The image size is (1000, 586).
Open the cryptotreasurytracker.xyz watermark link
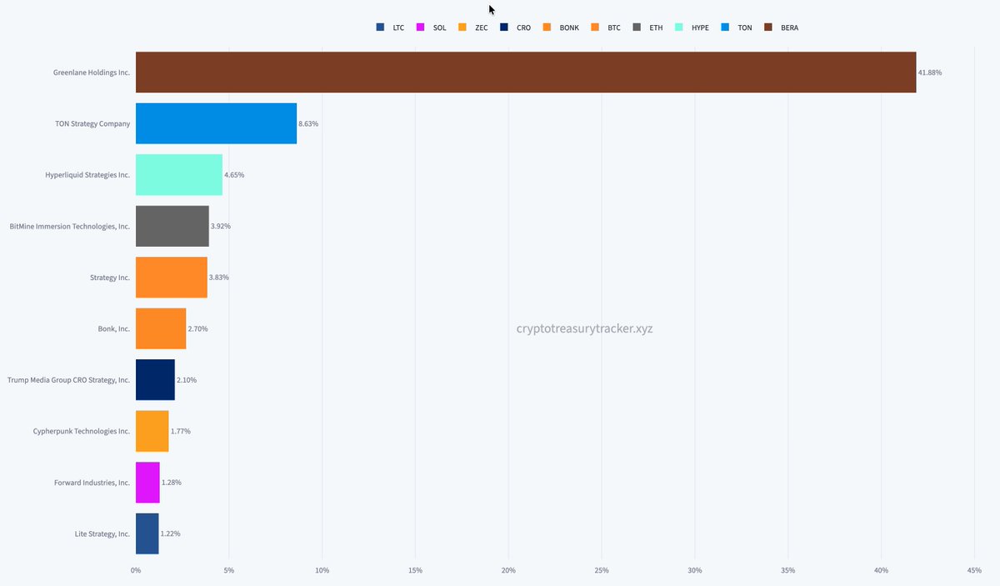coord(583,328)
